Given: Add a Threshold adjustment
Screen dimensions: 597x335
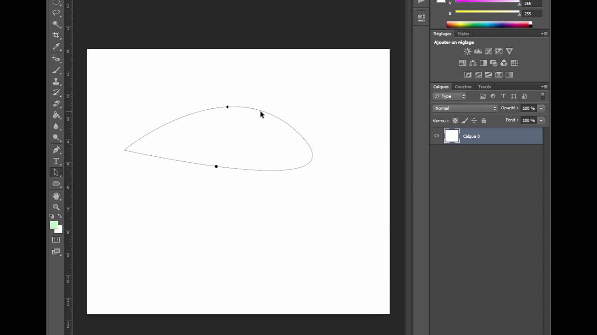Looking at the screenshot, I should pyautogui.click(x=488, y=74).
